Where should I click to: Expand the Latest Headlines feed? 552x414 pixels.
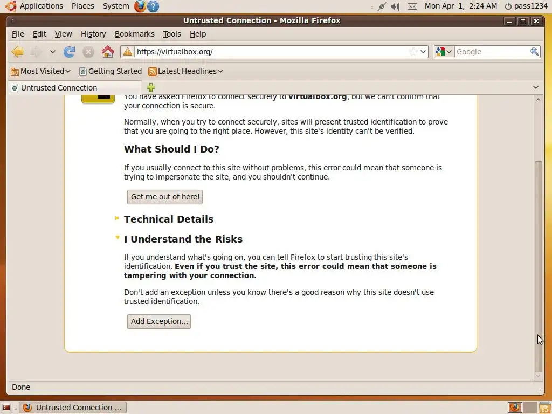click(186, 71)
